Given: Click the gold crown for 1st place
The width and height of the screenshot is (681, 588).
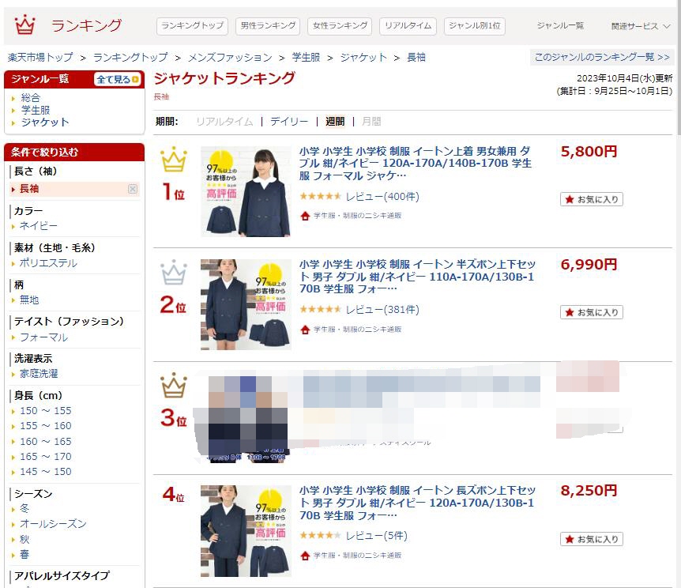Looking at the screenshot, I should click(x=173, y=159).
